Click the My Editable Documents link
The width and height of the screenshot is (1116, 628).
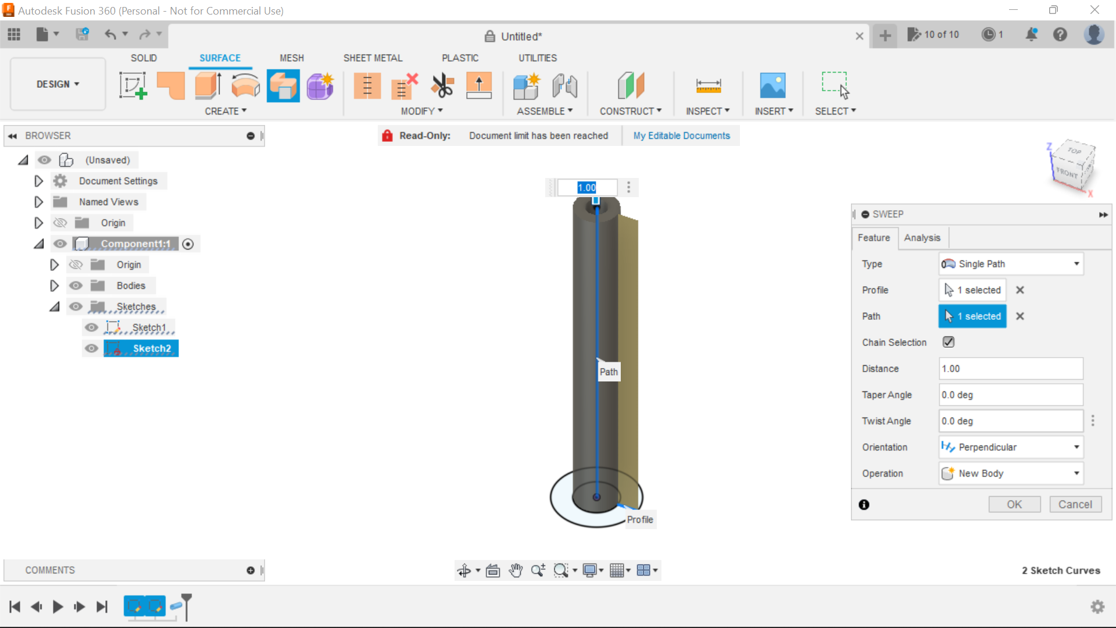click(x=681, y=135)
